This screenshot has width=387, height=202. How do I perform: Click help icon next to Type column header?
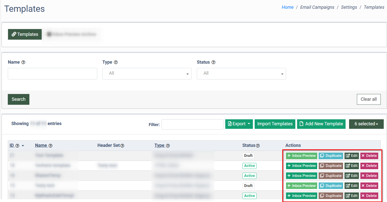point(168,146)
